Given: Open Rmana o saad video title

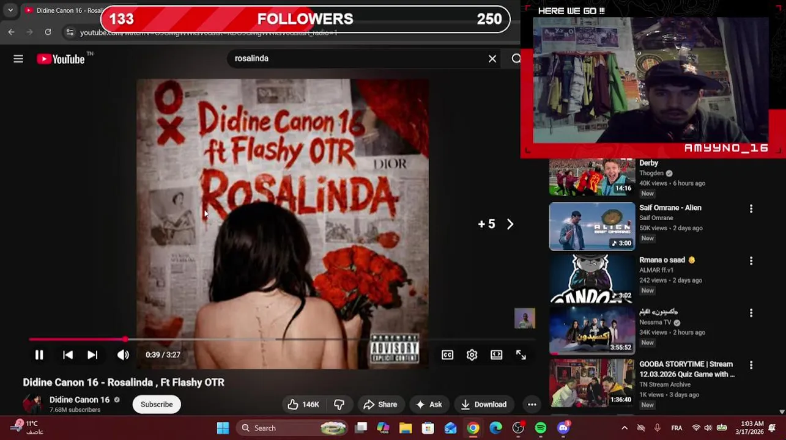Looking at the screenshot, I should coord(667,260).
